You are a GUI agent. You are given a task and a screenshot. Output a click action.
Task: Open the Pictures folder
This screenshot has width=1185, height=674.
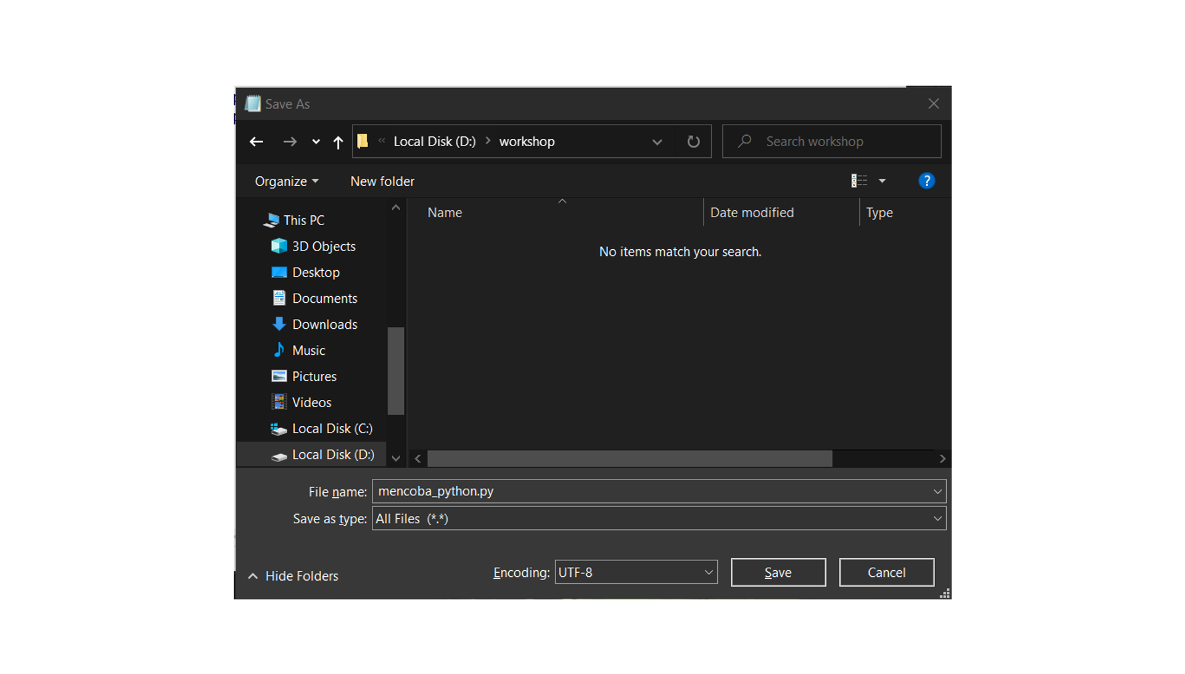(314, 376)
